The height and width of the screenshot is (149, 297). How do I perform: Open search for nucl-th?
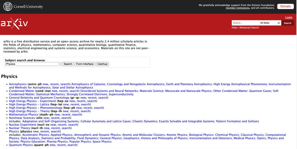point(66,128)
